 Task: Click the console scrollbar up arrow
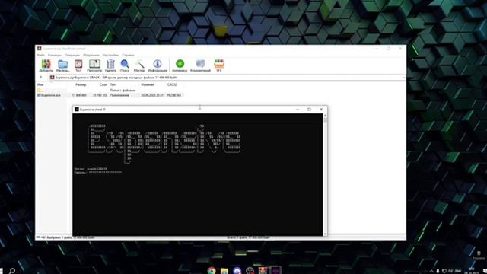pos(325,116)
